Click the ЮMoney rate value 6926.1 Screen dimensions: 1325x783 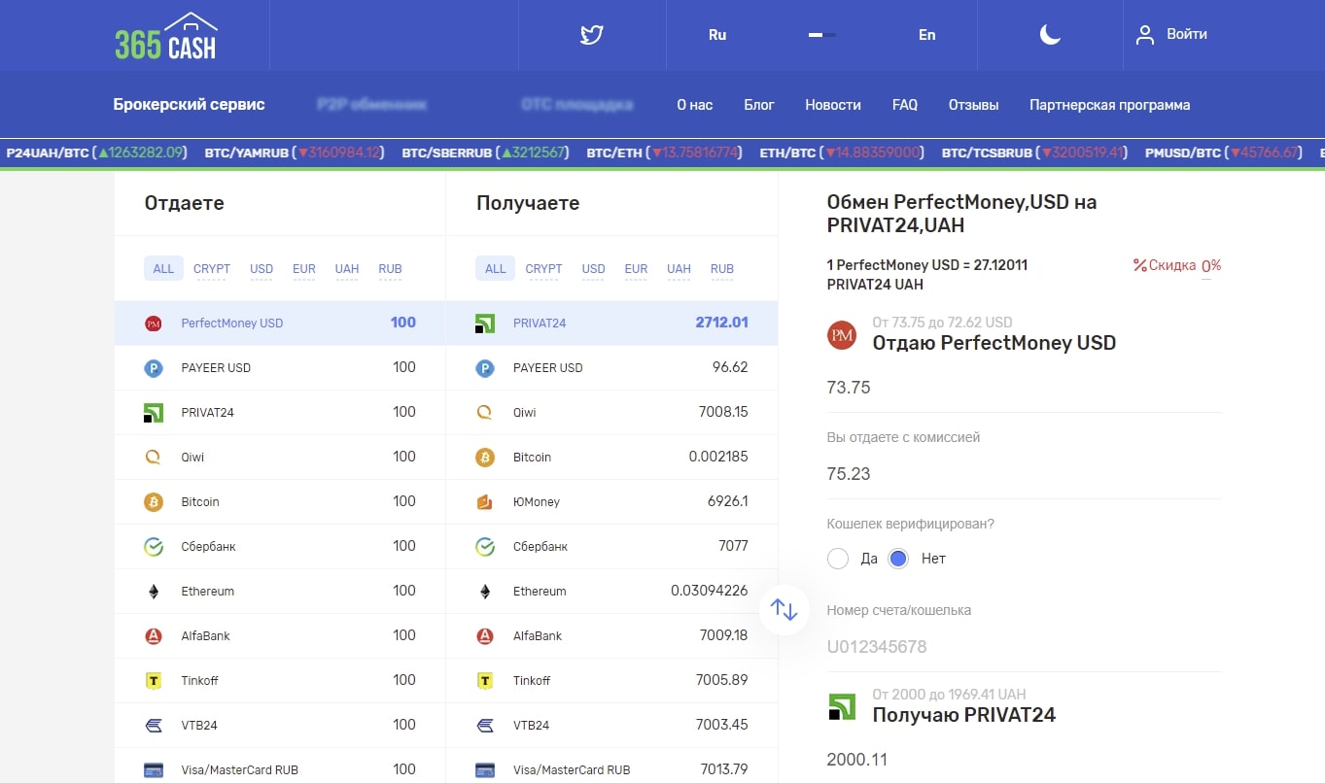click(x=728, y=502)
